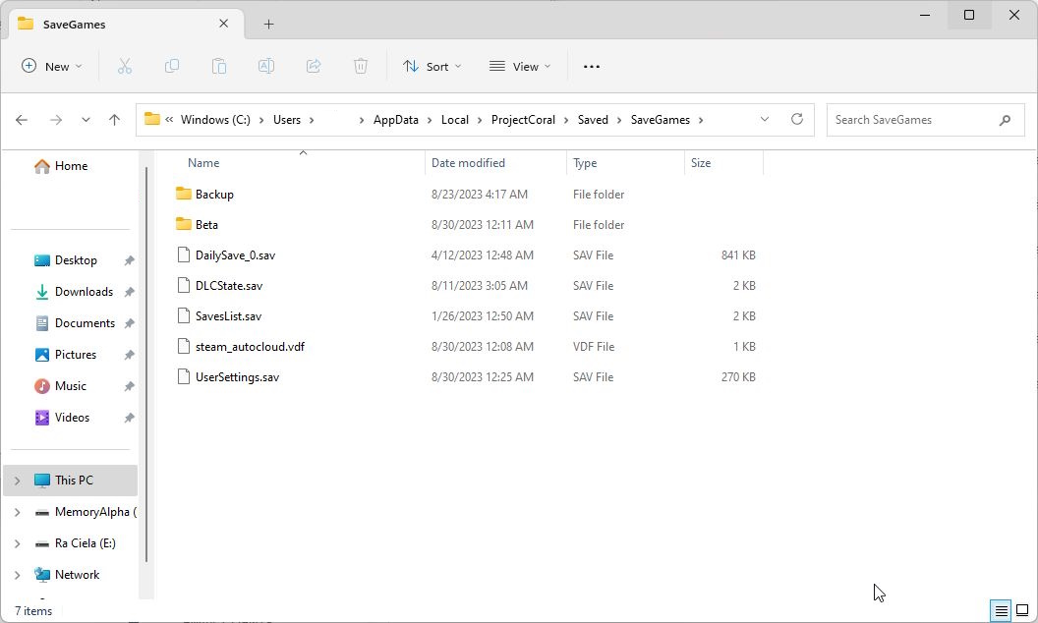The height and width of the screenshot is (623, 1038).
Task: Click the Rename icon in toolbar
Action: click(x=266, y=66)
